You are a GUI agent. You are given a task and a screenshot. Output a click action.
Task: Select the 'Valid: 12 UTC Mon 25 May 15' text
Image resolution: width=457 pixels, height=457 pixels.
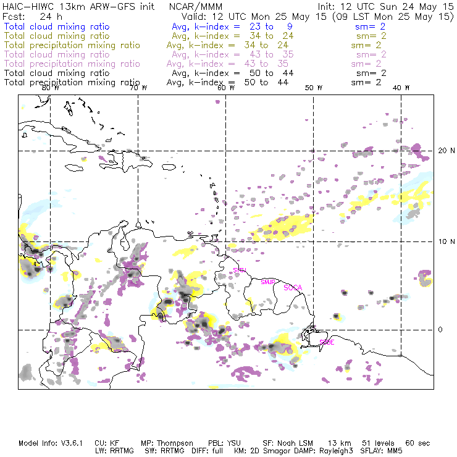(255, 16)
